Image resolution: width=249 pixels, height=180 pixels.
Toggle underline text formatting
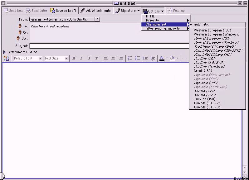(89, 58)
